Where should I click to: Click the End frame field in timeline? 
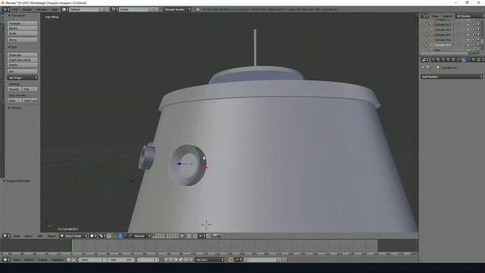pos(120,259)
